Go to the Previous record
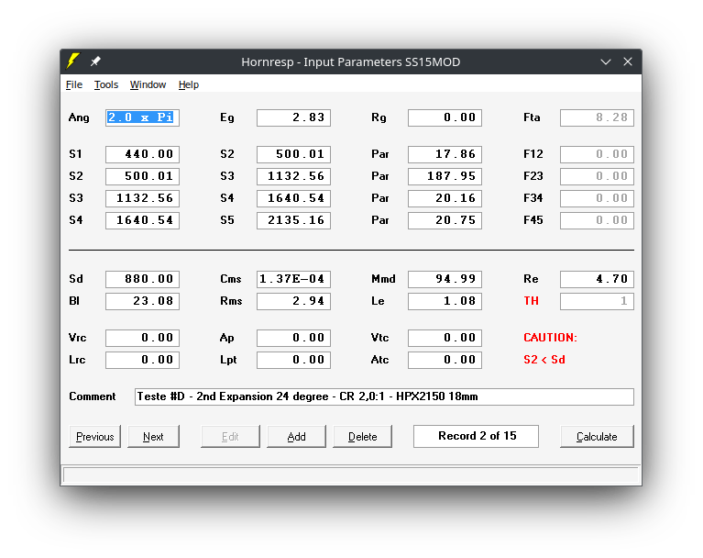Viewport: 703px width, 558px height. tap(95, 436)
